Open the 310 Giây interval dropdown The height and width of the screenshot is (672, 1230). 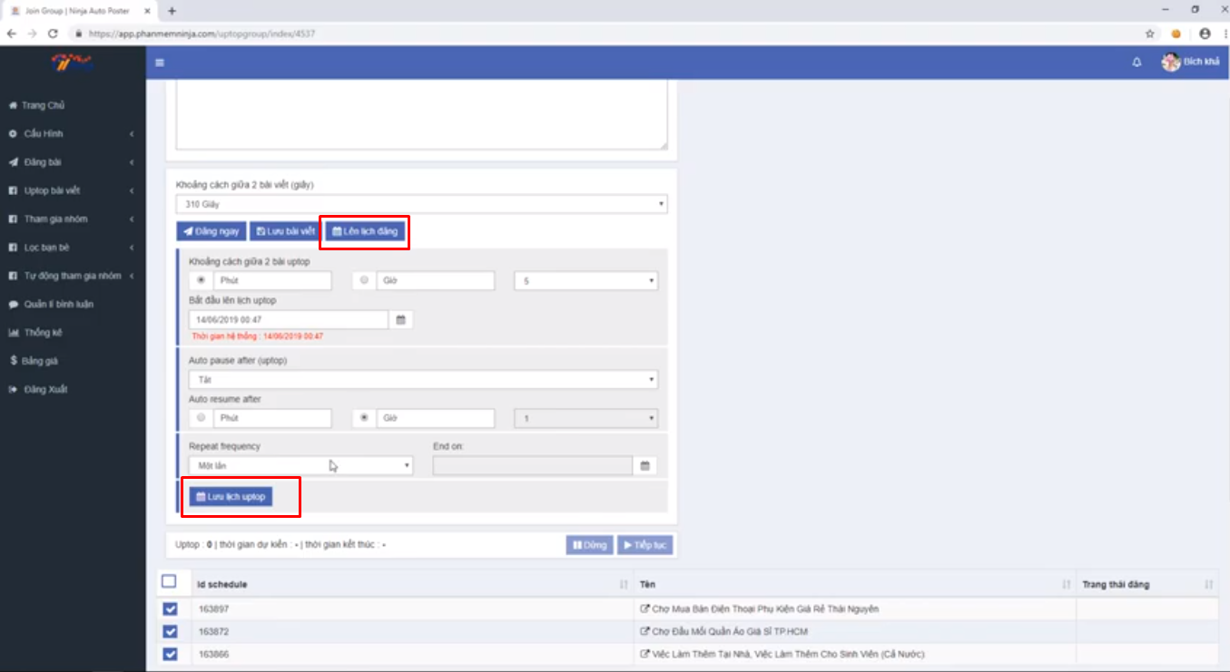coord(421,204)
